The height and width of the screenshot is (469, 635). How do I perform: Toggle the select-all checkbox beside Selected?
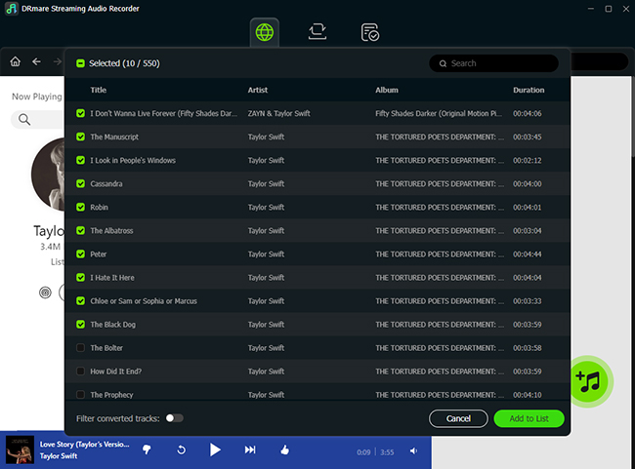80,63
